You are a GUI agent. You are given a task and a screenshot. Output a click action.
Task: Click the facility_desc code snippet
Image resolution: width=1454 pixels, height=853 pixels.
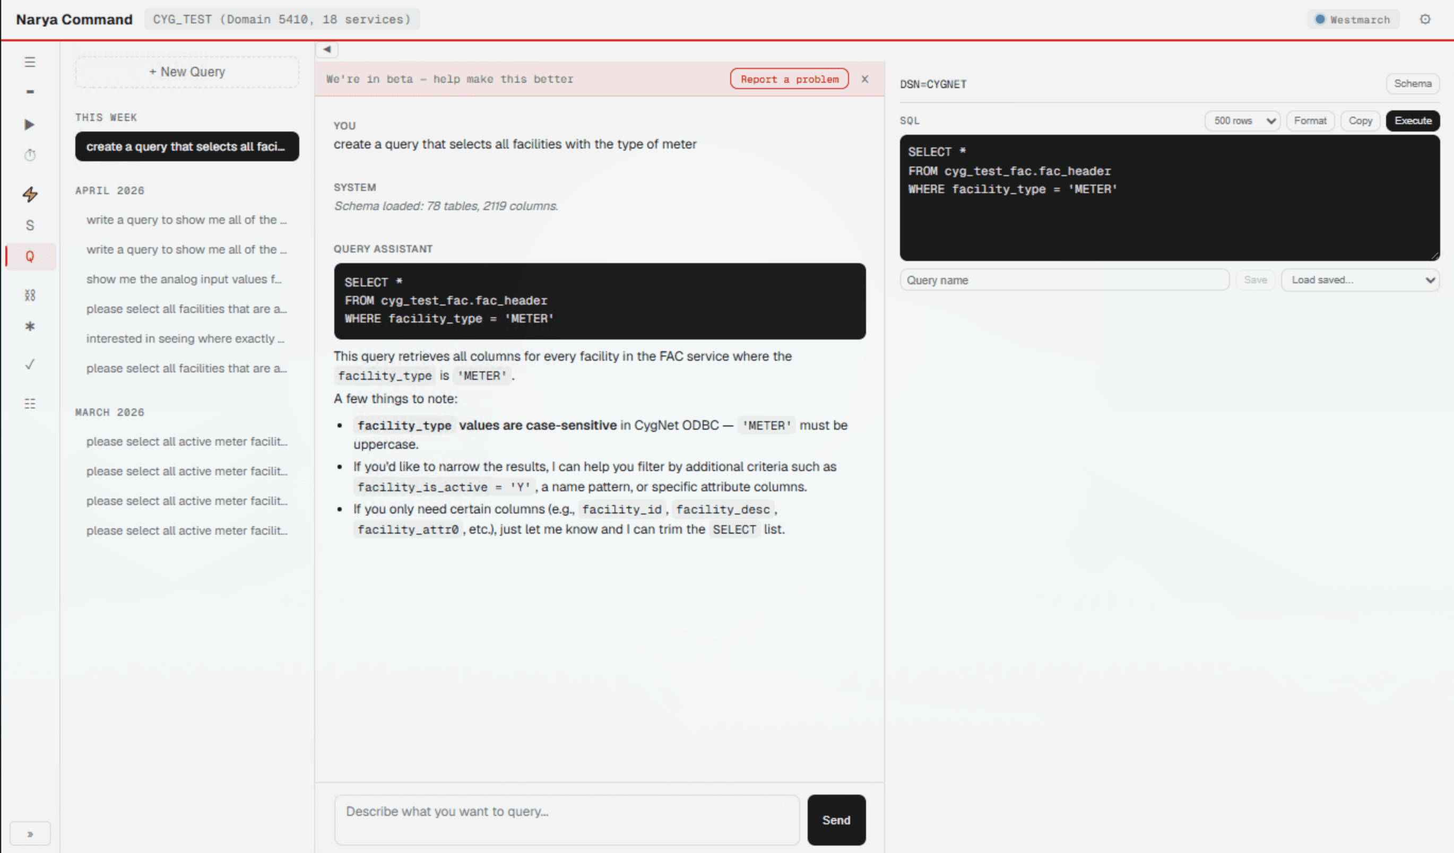pos(722,510)
